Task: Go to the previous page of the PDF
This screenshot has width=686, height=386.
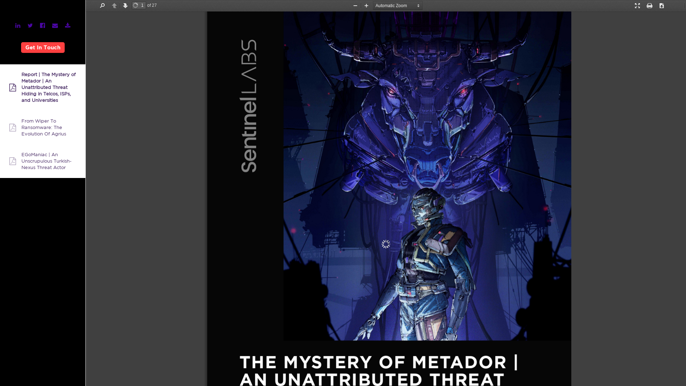Action: click(x=114, y=5)
